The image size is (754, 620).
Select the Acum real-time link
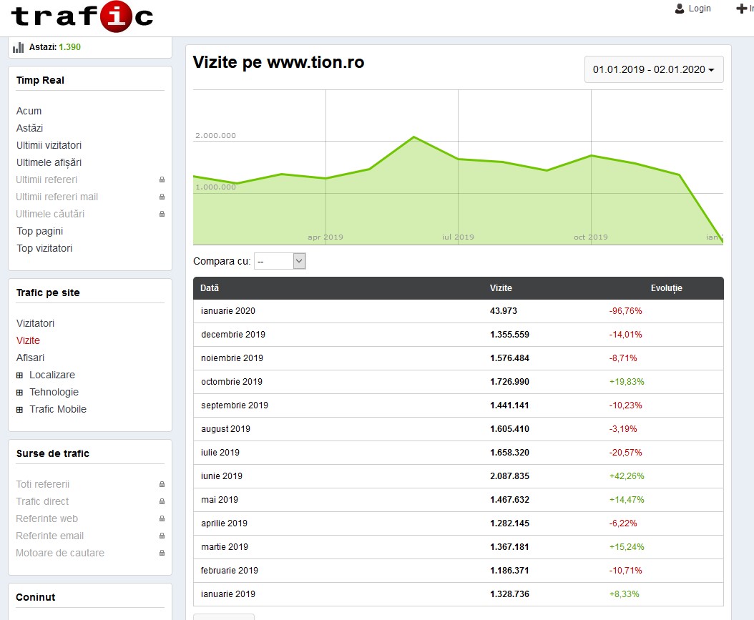(x=29, y=111)
